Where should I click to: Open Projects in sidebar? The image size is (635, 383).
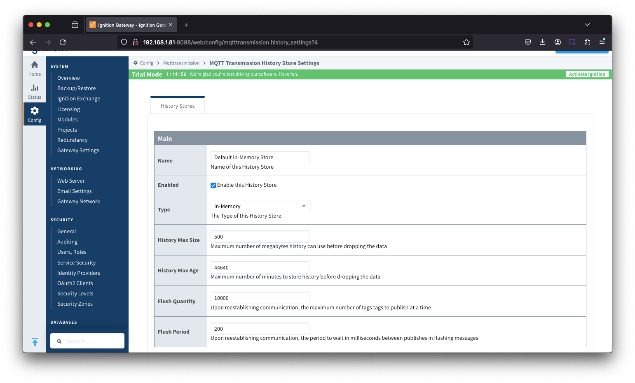pos(67,130)
